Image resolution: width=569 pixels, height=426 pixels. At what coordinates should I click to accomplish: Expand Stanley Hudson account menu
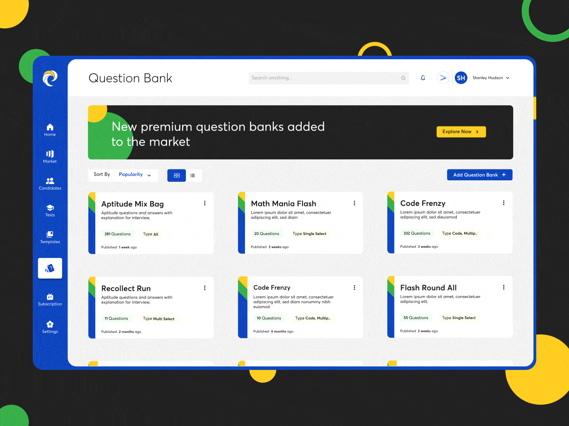pos(491,78)
